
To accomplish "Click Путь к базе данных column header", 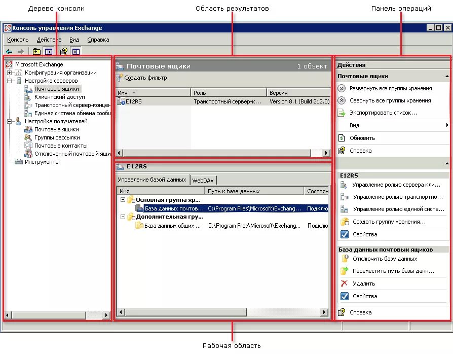I will pyautogui.click(x=254, y=191).
